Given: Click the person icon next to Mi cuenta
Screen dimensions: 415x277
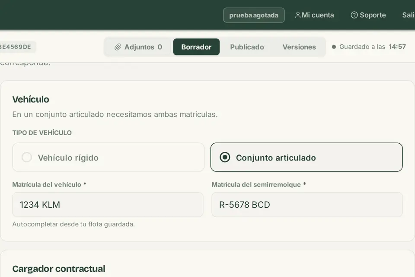Looking at the screenshot, I should [x=298, y=15].
